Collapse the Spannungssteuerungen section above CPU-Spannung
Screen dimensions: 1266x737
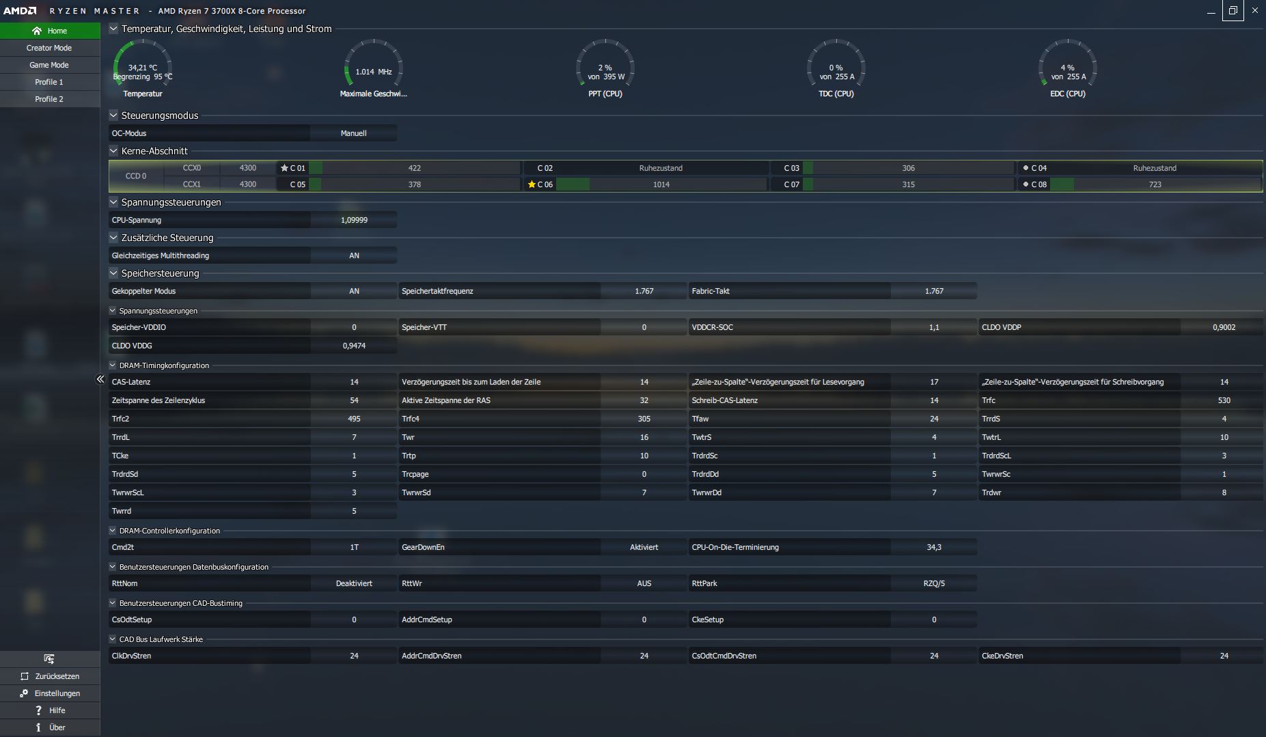(113, 202)
